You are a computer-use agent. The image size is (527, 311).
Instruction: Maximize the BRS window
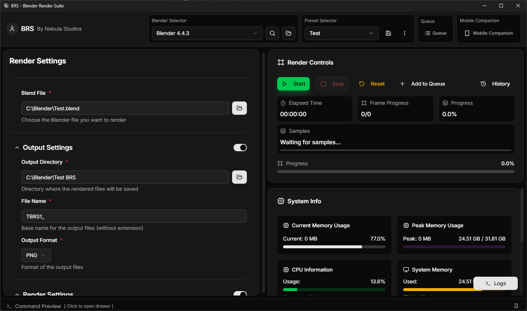(501, 6)
